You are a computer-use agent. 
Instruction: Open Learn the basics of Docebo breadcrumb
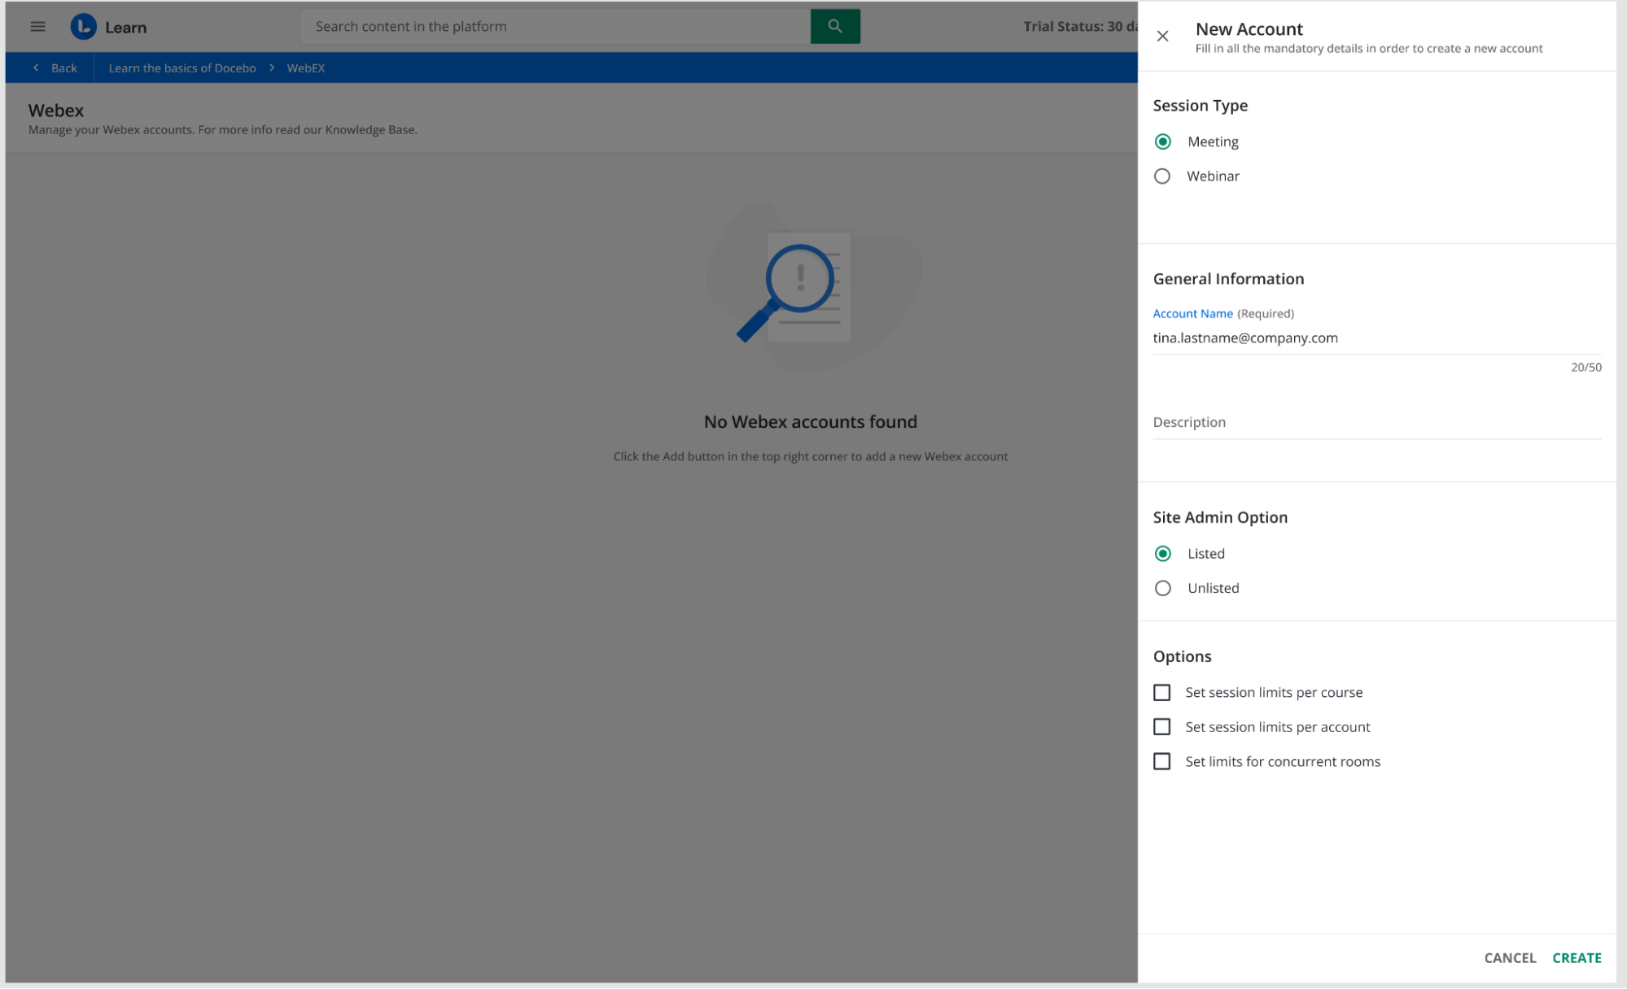tap(182, 68)
